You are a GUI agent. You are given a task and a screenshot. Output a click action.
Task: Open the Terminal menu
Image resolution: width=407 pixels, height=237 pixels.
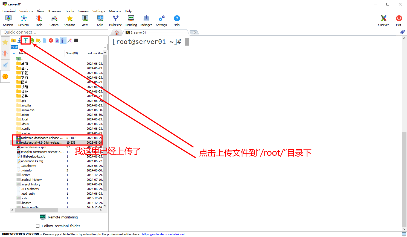click(x=9, y=11)
